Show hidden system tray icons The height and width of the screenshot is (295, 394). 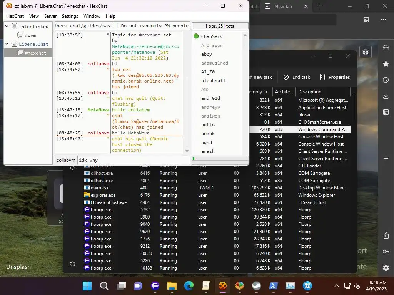[x=336, y=286]
